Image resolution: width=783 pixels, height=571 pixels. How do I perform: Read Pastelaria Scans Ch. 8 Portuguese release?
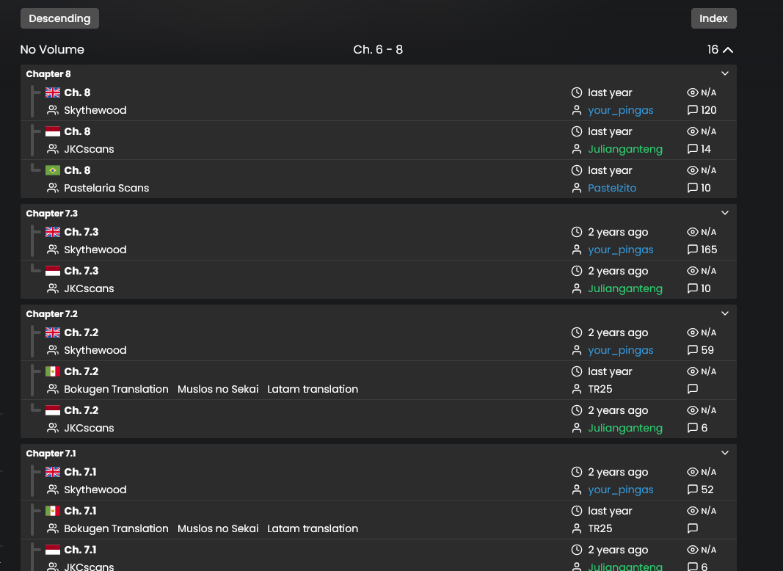click(77, 170)
